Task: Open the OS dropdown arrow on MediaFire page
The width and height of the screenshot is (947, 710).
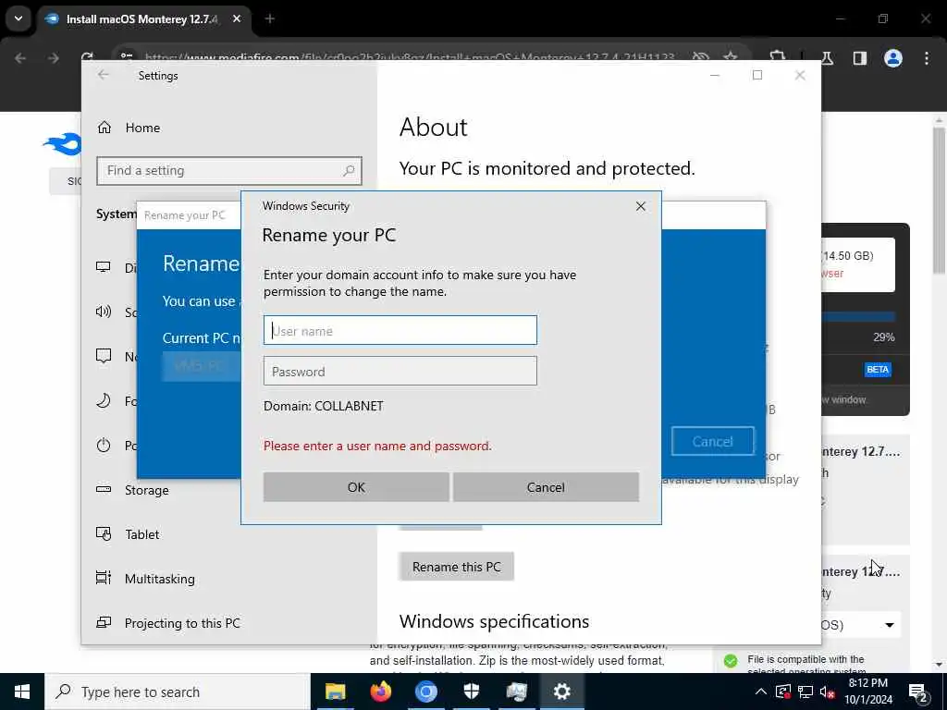Action: pos(889,625)
